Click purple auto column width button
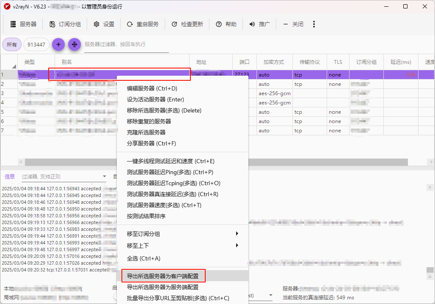The width and height of the screenshot is (435, 304). click(x=74, y=44)
